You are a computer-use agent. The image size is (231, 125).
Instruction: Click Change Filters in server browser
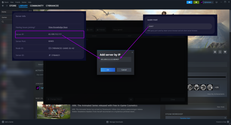54,99
